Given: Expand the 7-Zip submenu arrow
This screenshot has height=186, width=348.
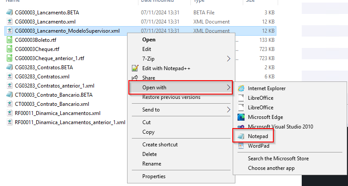Looking at the screenshot, I should [x=228, y=59].
